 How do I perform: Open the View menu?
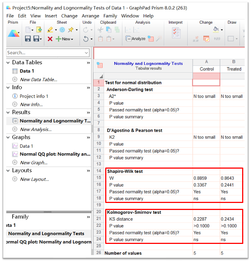(35, 16)
